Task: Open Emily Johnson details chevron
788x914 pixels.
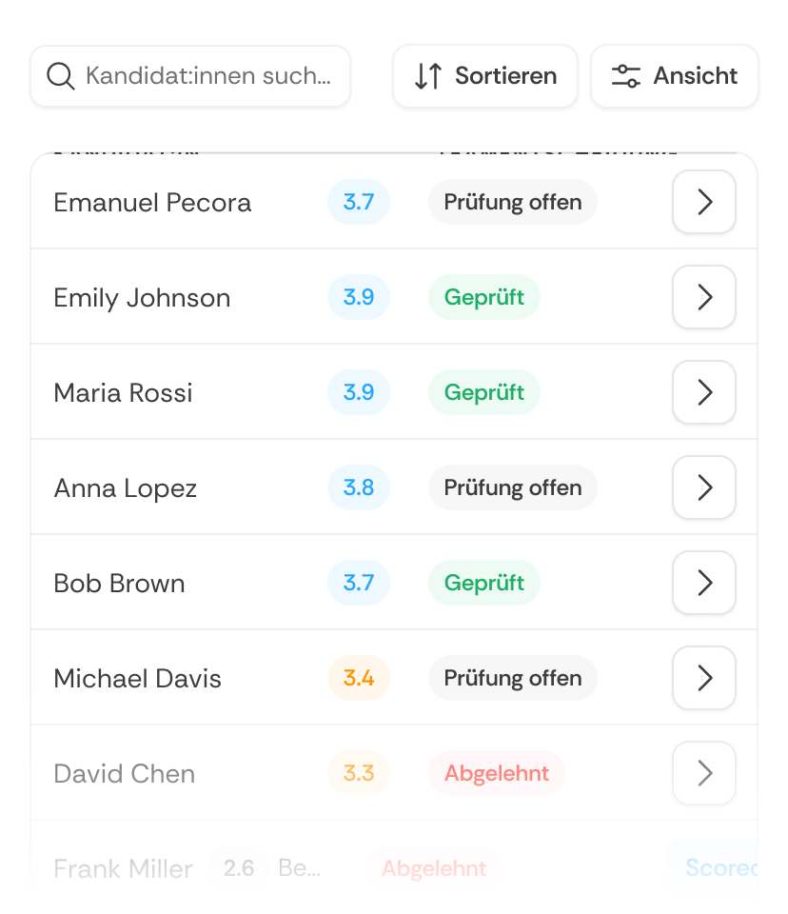Action: click(704, 297)
